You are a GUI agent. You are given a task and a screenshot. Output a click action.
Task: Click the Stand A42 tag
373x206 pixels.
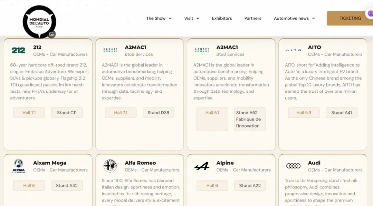67,186
